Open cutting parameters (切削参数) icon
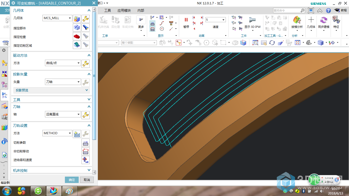 [x=86, y=143]
